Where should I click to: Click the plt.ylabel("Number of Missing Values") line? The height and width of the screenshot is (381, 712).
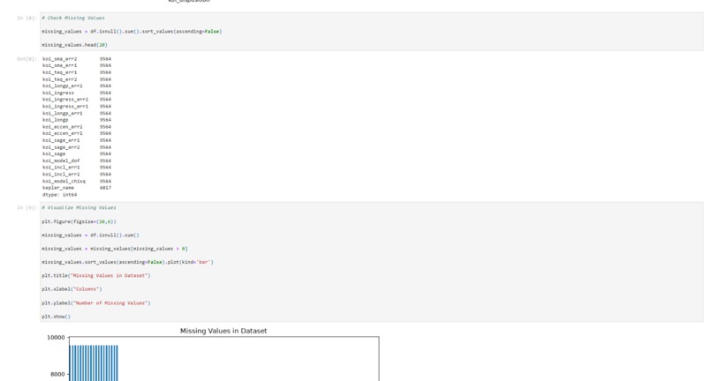point(95,303)
